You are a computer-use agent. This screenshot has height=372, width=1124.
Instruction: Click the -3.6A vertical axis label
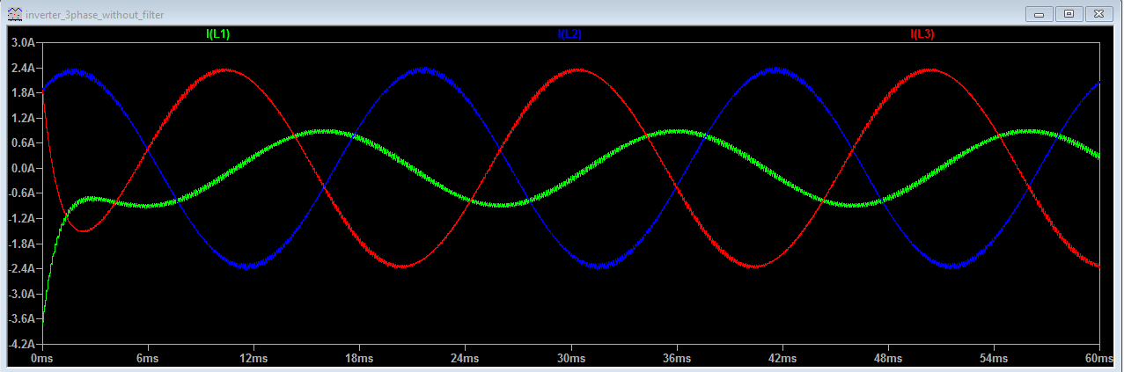coord(20,319)
